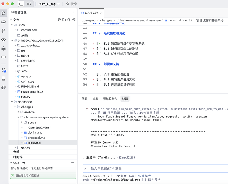Expand the 大纲 outline section
The width and height of the screenshot is (228, 184).
[11, 152]
